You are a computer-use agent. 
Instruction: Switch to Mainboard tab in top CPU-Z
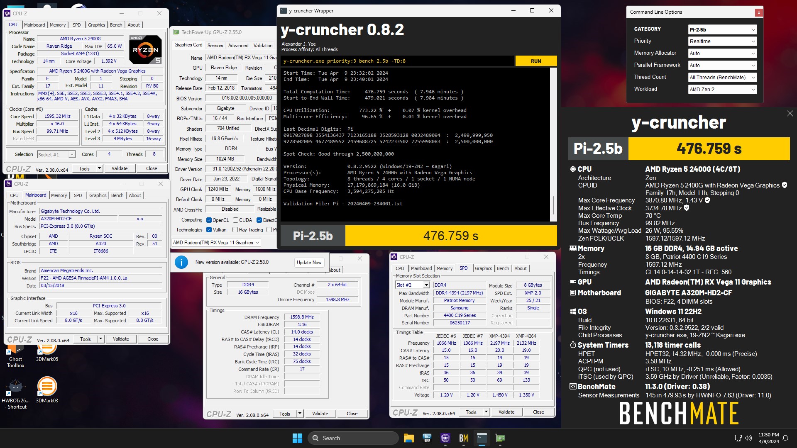pos(34,25)
